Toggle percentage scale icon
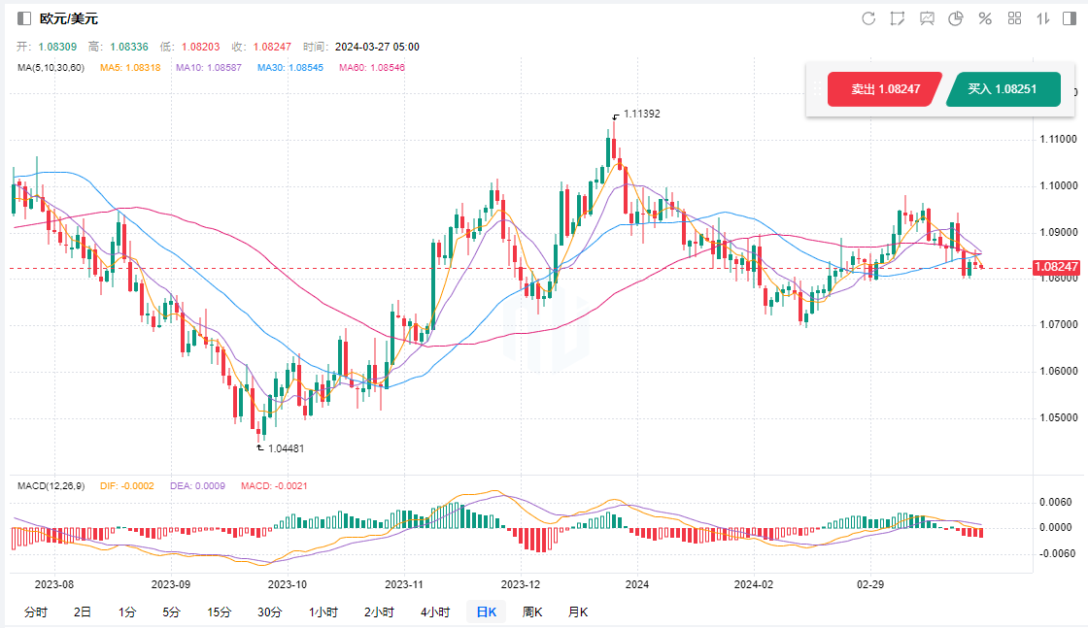This screenshot has width=1088, height=628. pos(985,18)
